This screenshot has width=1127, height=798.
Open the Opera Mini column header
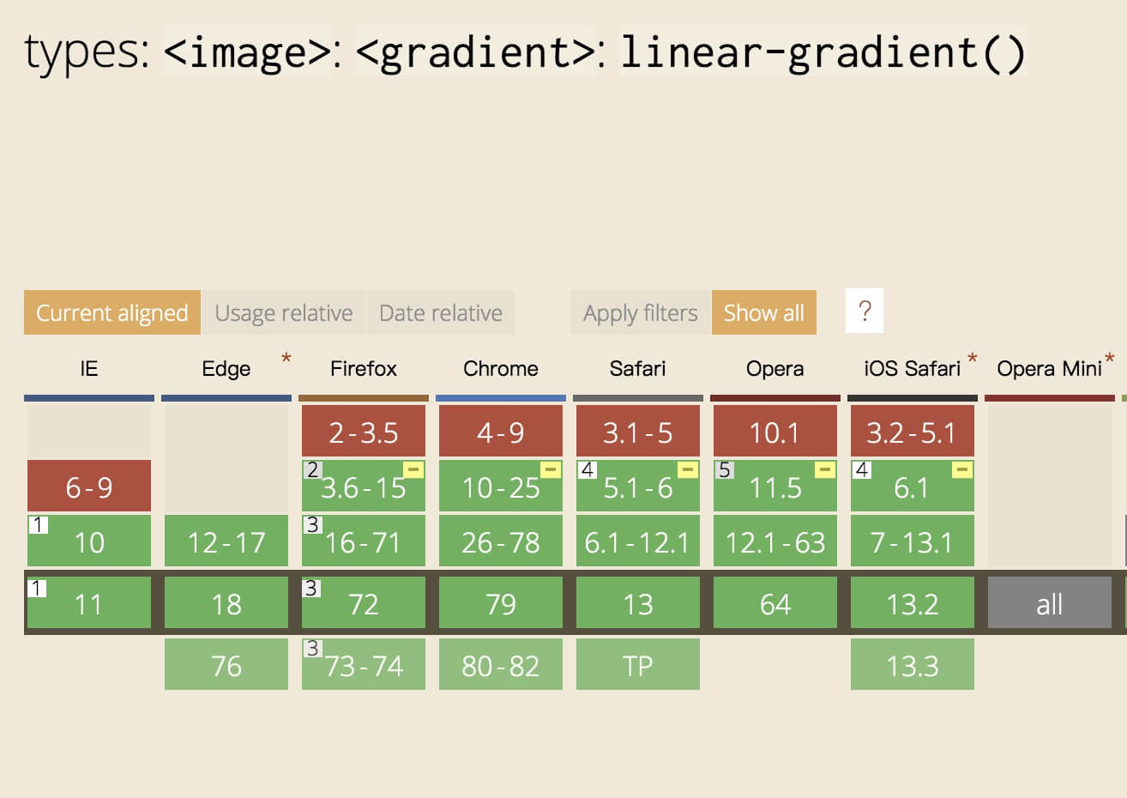pos(1050,369)
